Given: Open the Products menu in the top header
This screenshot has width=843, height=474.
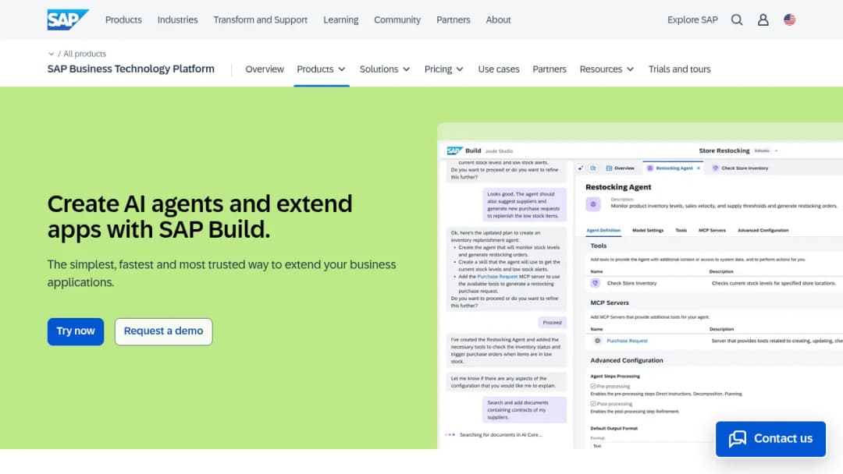Looking at the screenshot, I should point(123,19).
